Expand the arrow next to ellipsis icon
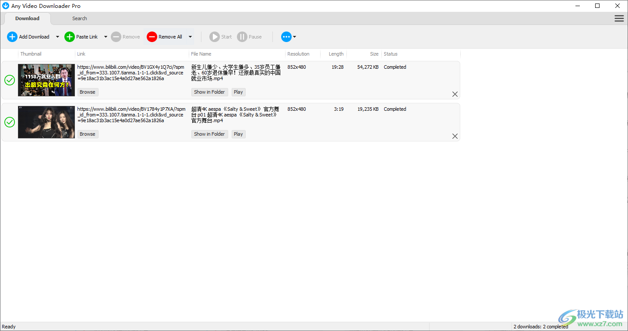Screen dimensions: 628x331 [295, 37]
